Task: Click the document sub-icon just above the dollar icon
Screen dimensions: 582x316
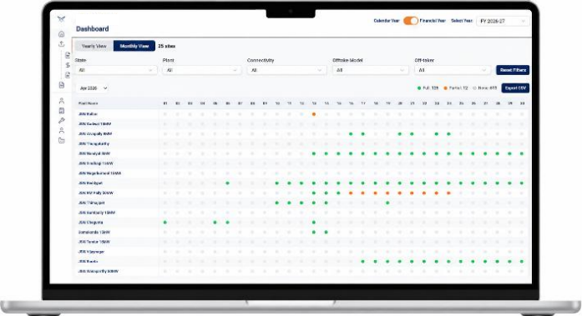Action: (68, 55)
